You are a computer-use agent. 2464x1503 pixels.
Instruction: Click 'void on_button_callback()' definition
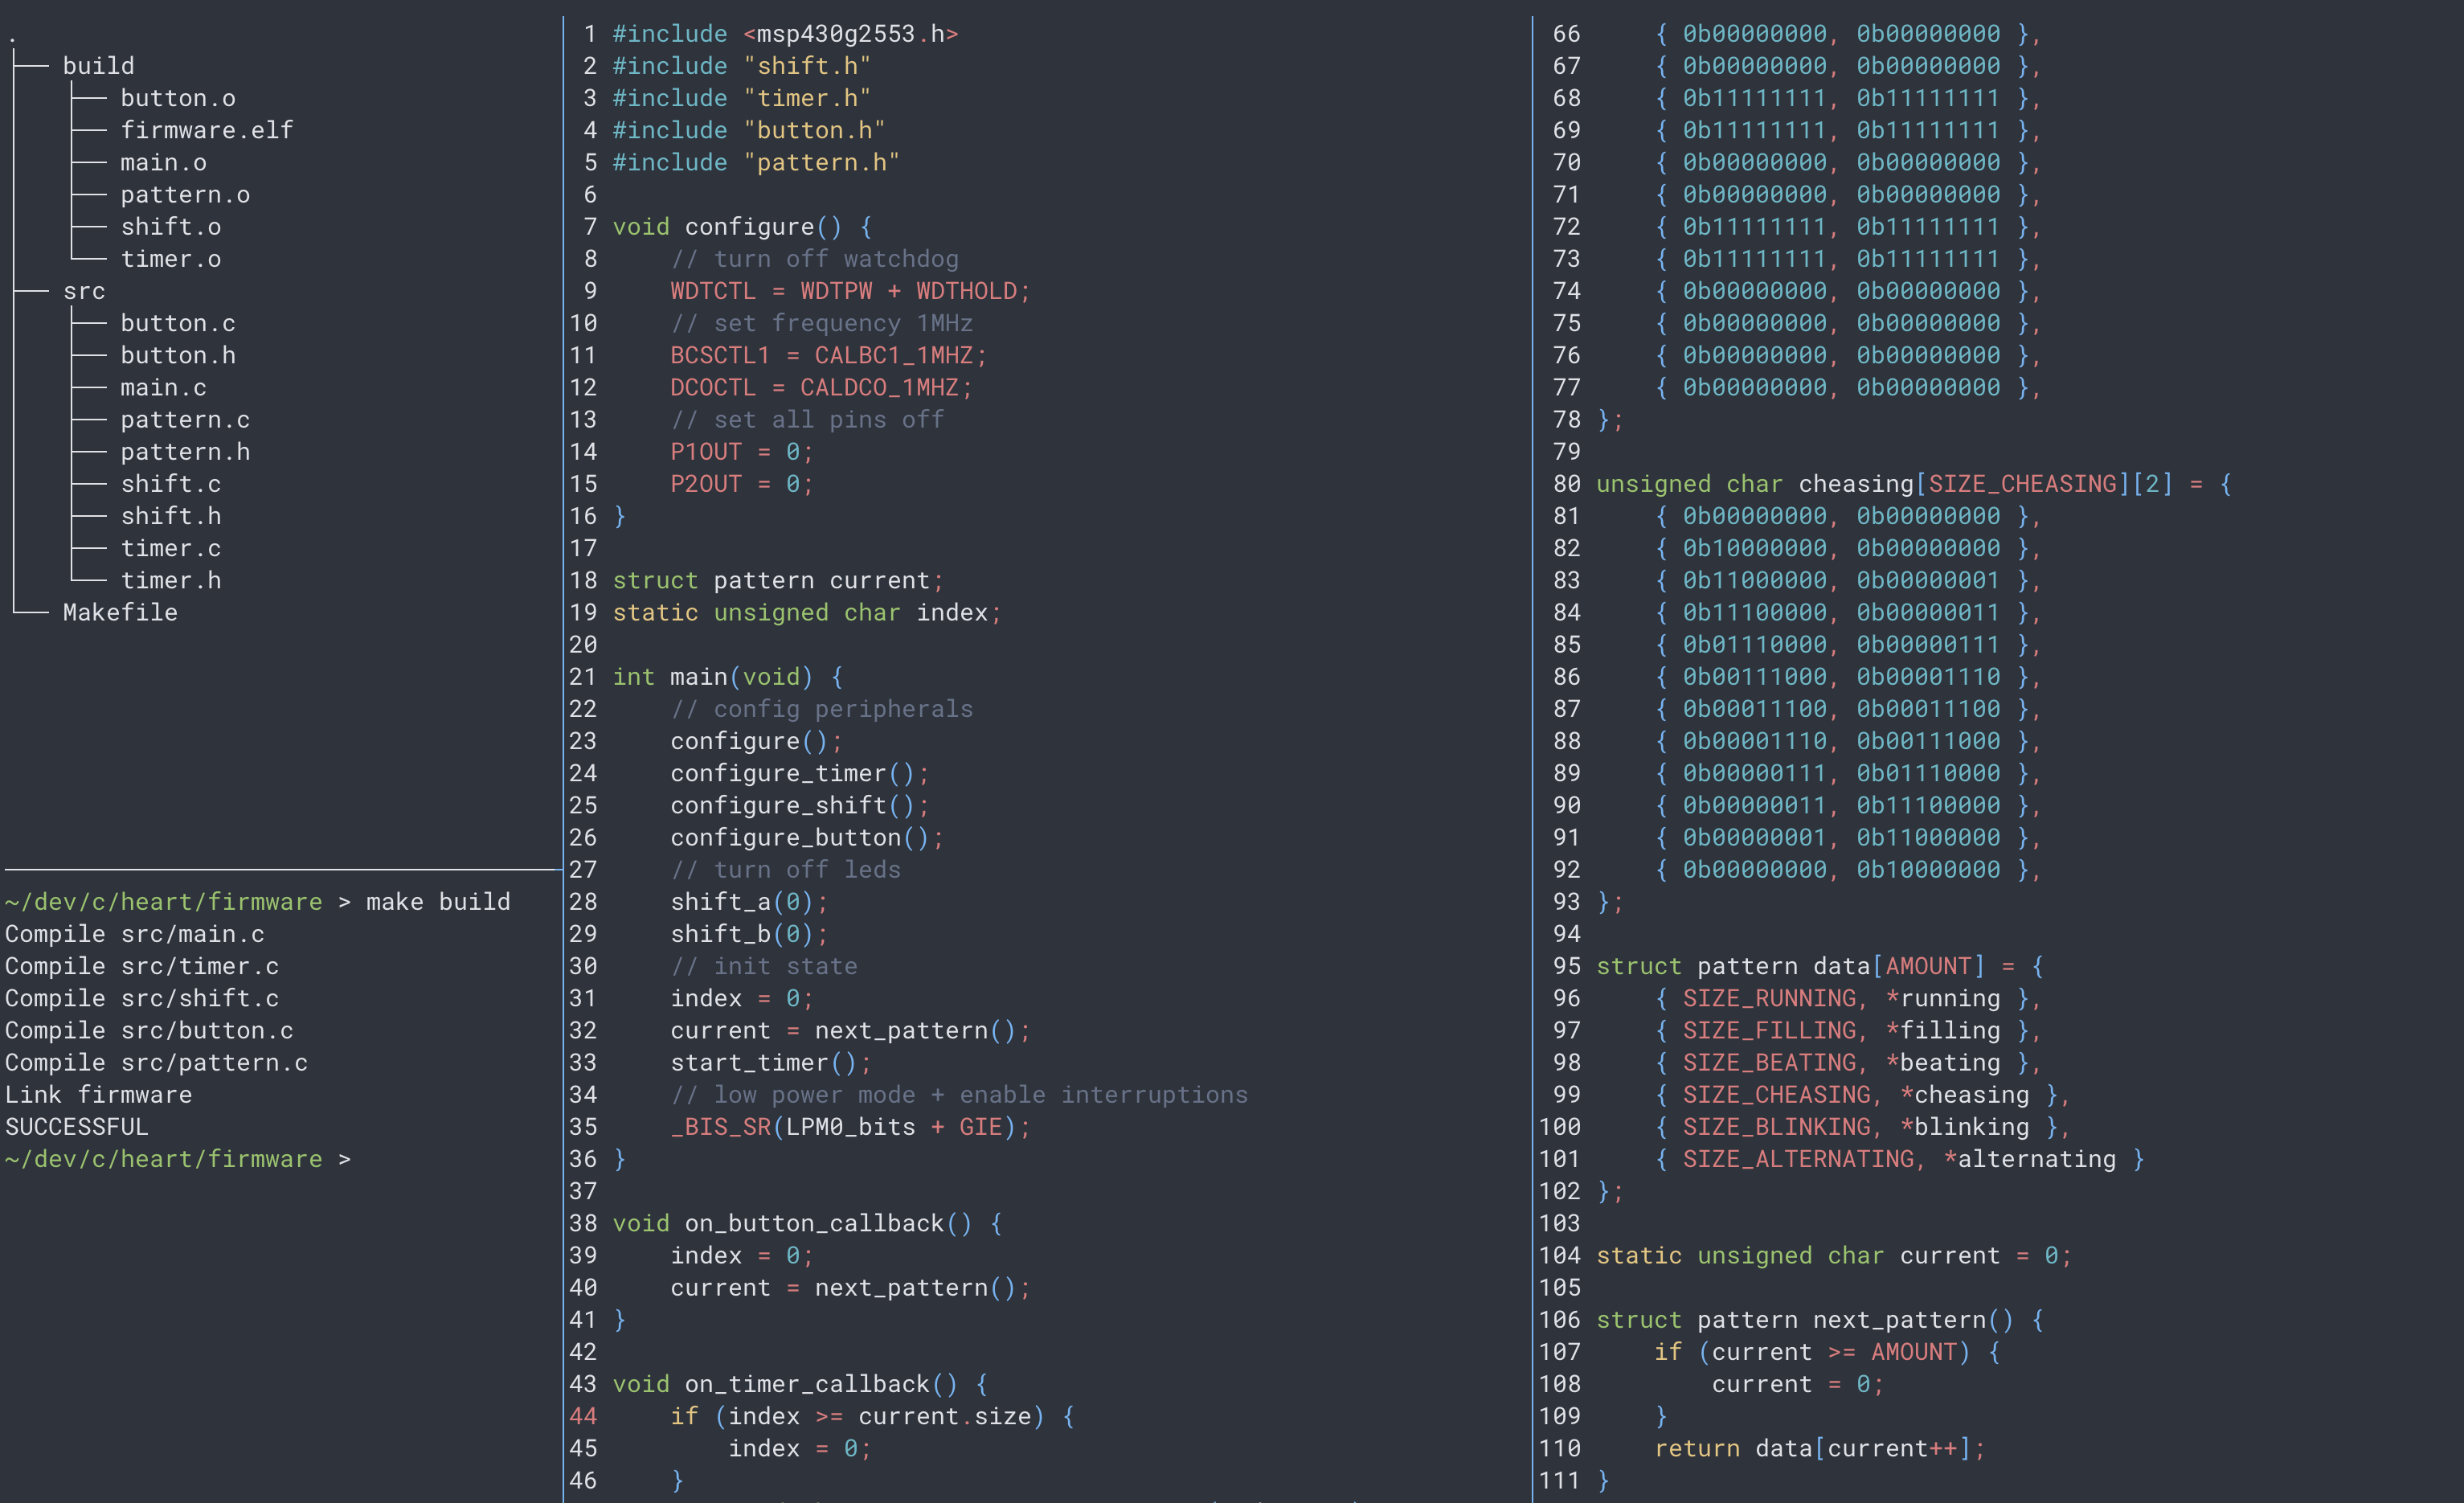(x=807, y=1223)
